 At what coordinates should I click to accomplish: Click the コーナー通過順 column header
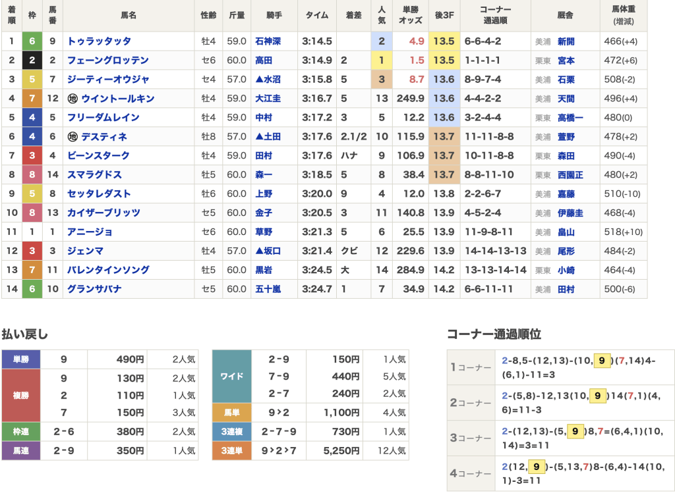click(x=496, y=15)
